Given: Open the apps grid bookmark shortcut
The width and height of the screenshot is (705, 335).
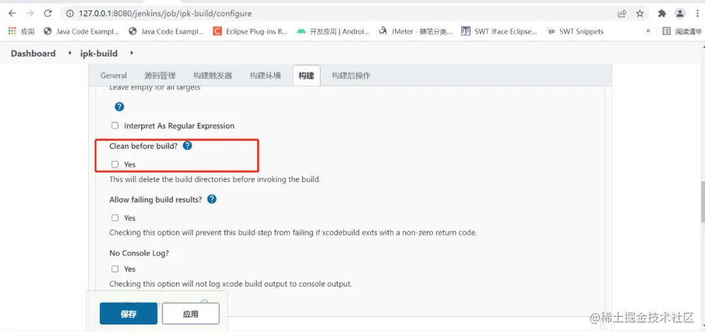Looking at the screenshot, I should pos(21,31).
